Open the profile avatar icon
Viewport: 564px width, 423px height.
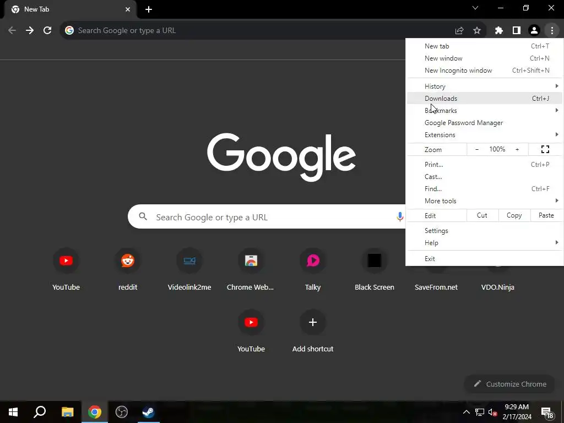coord(534,31)
